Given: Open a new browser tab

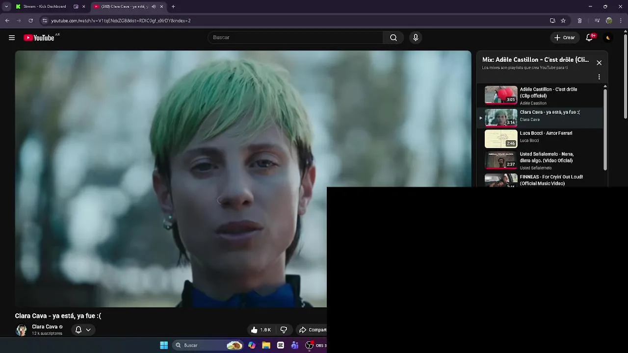Looking at the screenshot, I should (x=173, y=6).
